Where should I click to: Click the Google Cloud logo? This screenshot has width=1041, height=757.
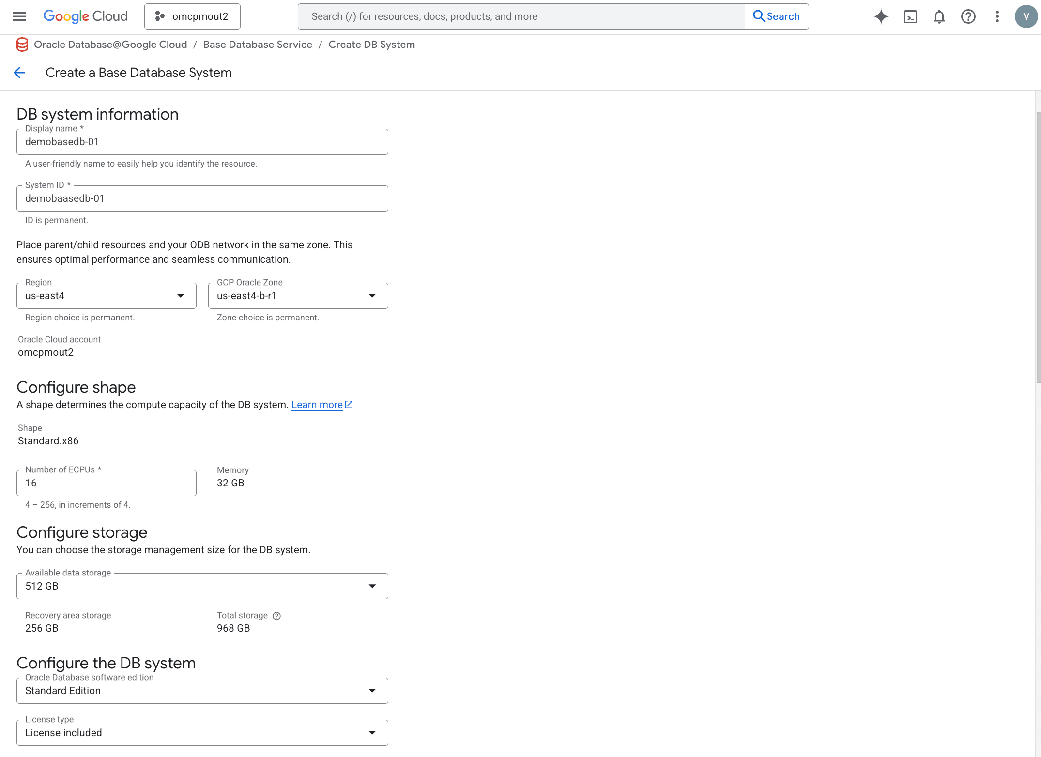tap(85, 16)
